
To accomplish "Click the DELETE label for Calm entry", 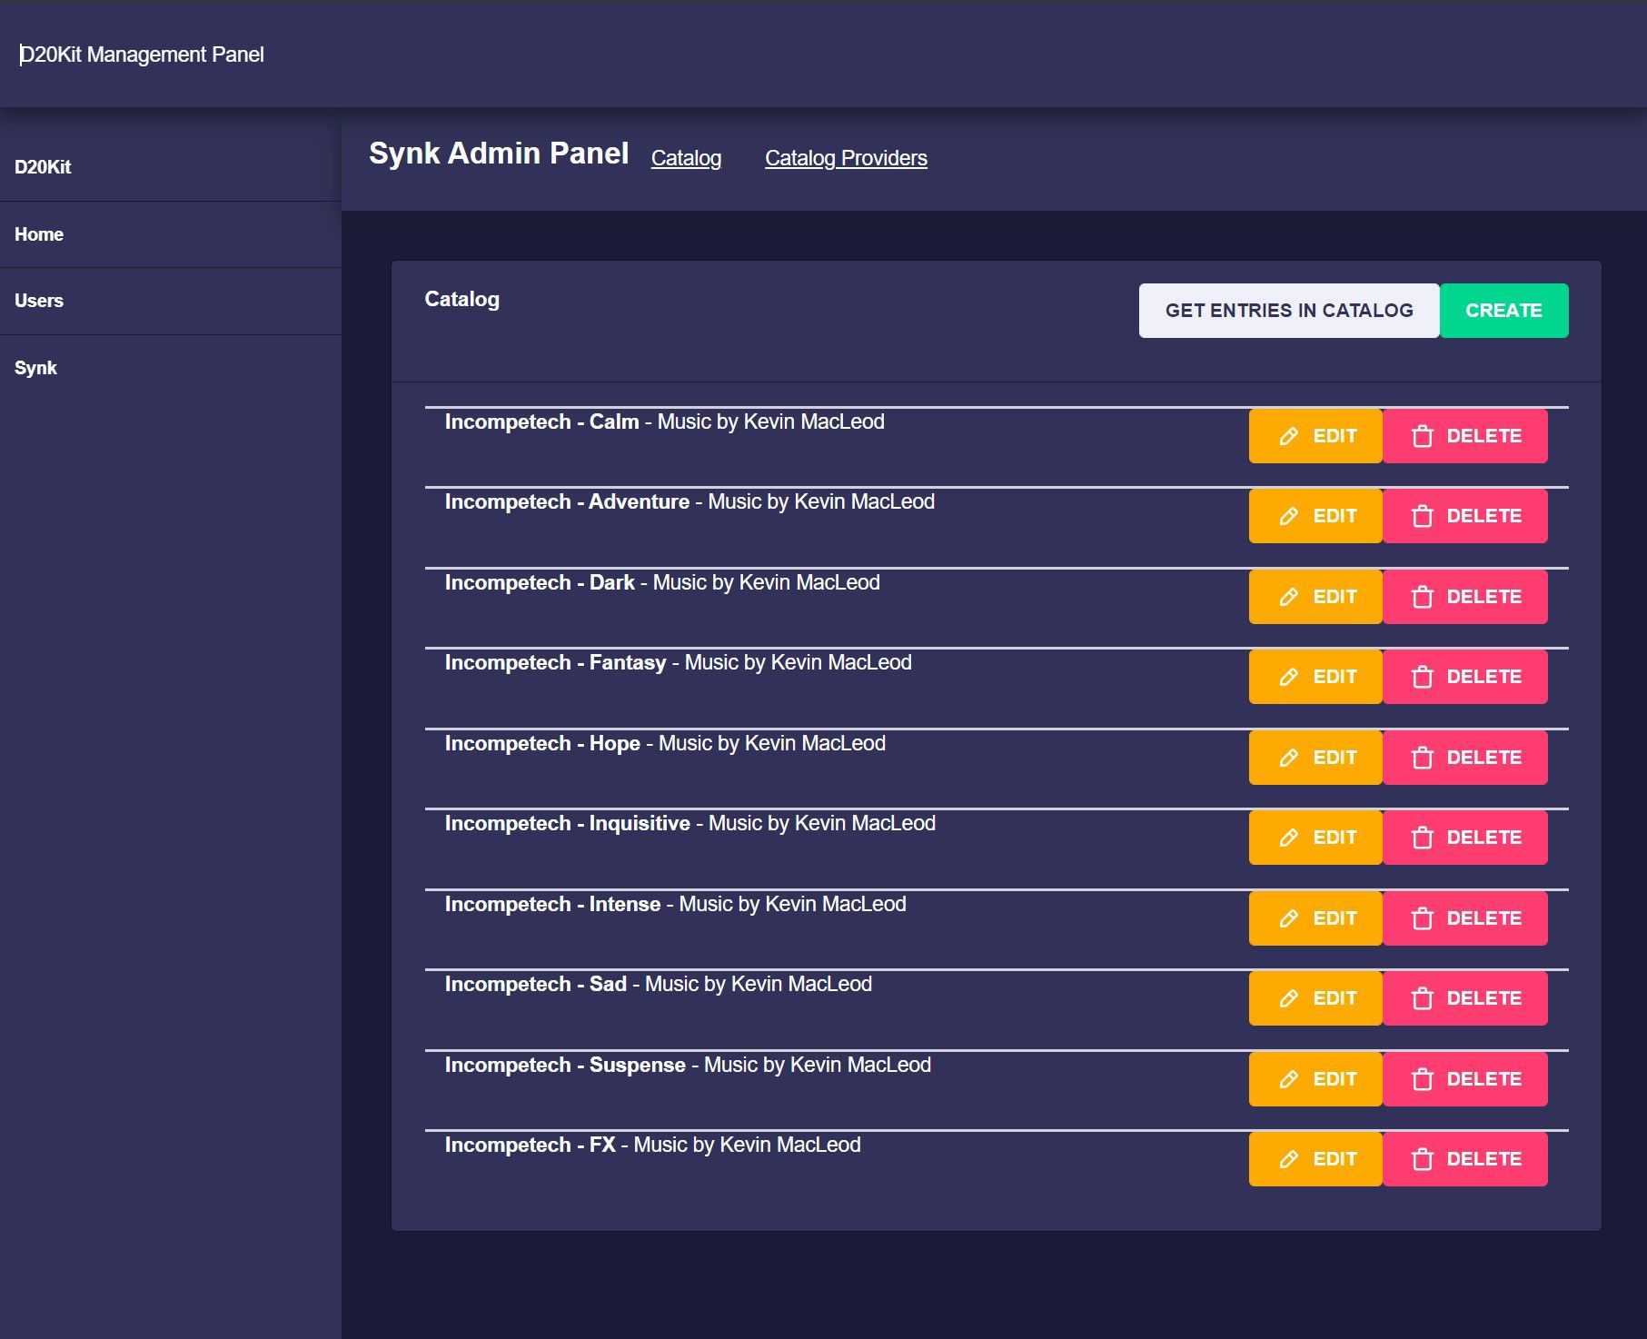I will (x=1483, y=436).
